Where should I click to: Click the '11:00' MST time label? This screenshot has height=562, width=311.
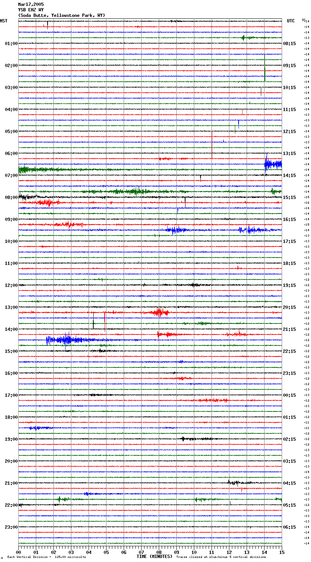[11, 263]
